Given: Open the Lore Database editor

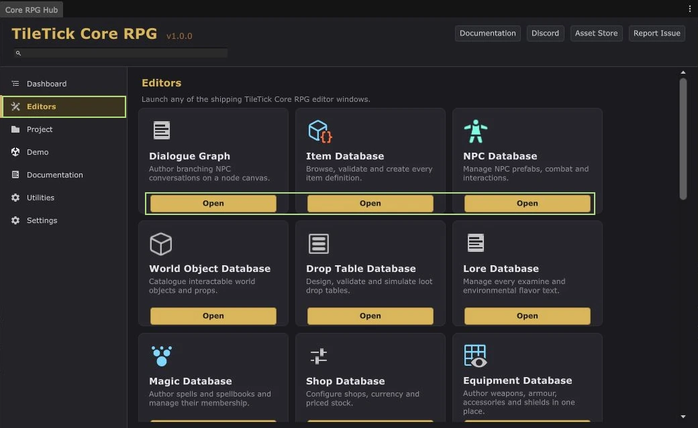Looking at the screenshot, I should click(527, 315).
